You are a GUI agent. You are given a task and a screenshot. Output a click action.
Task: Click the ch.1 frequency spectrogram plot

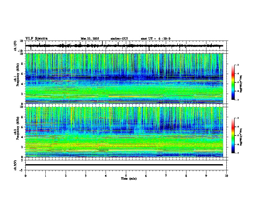click(x=124, y=79)
